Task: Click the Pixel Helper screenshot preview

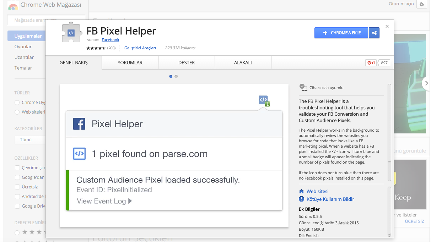Action: [174, 155]
